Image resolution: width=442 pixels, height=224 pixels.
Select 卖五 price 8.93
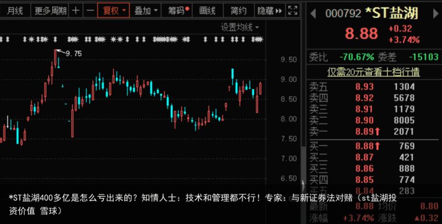pyautogui.click(x=364, y=87)
